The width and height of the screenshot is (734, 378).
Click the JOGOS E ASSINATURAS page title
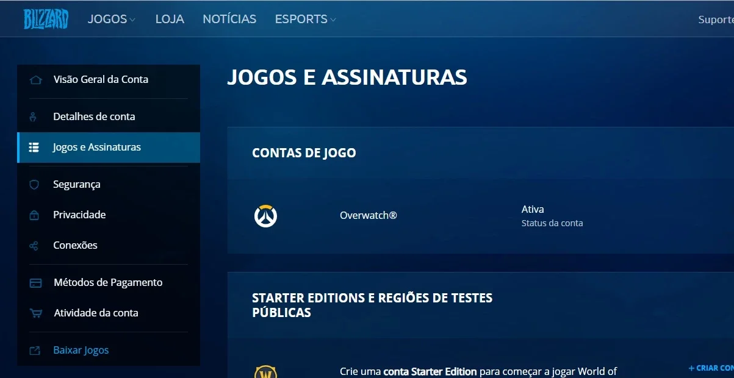pyautogui.click(x=347, y=77)
